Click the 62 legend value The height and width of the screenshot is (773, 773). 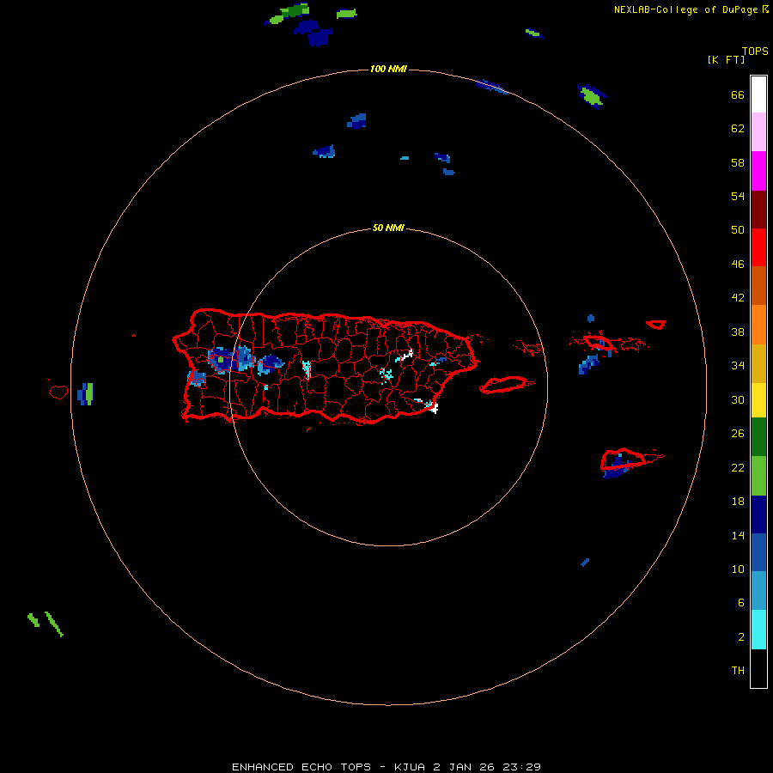coord(738,129)
